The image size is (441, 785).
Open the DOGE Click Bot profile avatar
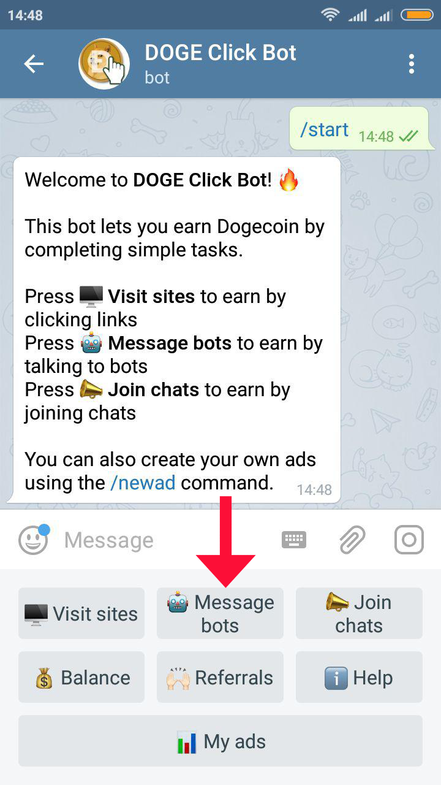104,64
